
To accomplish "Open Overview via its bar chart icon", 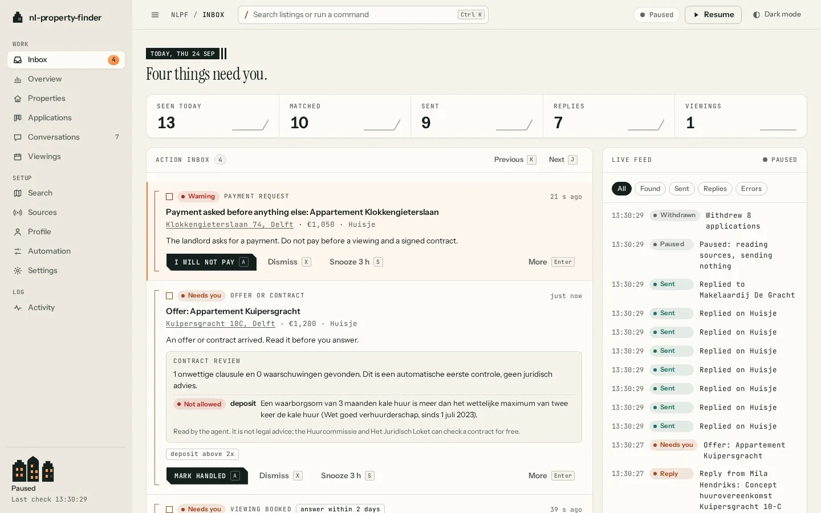I will click(x=18, y=79).
